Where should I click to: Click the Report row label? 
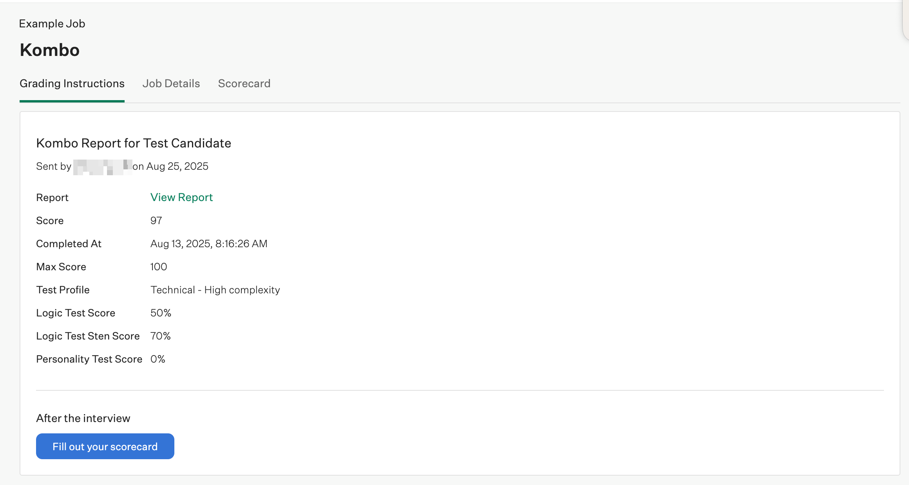[x=52, y=198]
